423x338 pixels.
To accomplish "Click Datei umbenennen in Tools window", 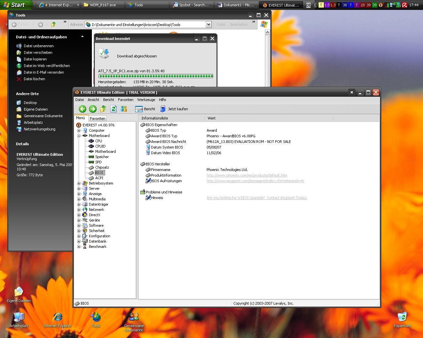I will point(39,46).
